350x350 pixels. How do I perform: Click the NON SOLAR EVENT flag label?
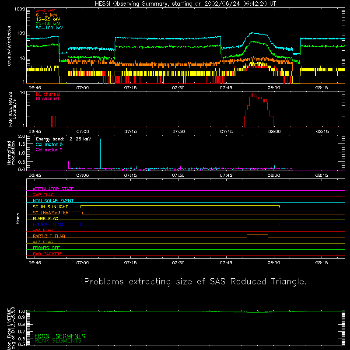53,201
